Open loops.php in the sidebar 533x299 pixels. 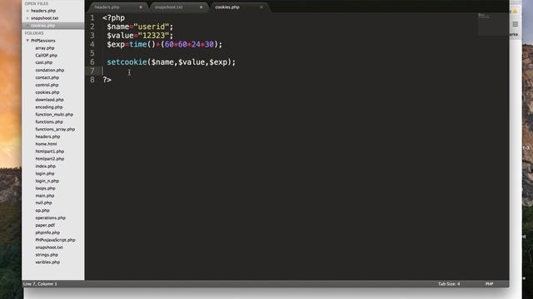(x=45, y=189)
